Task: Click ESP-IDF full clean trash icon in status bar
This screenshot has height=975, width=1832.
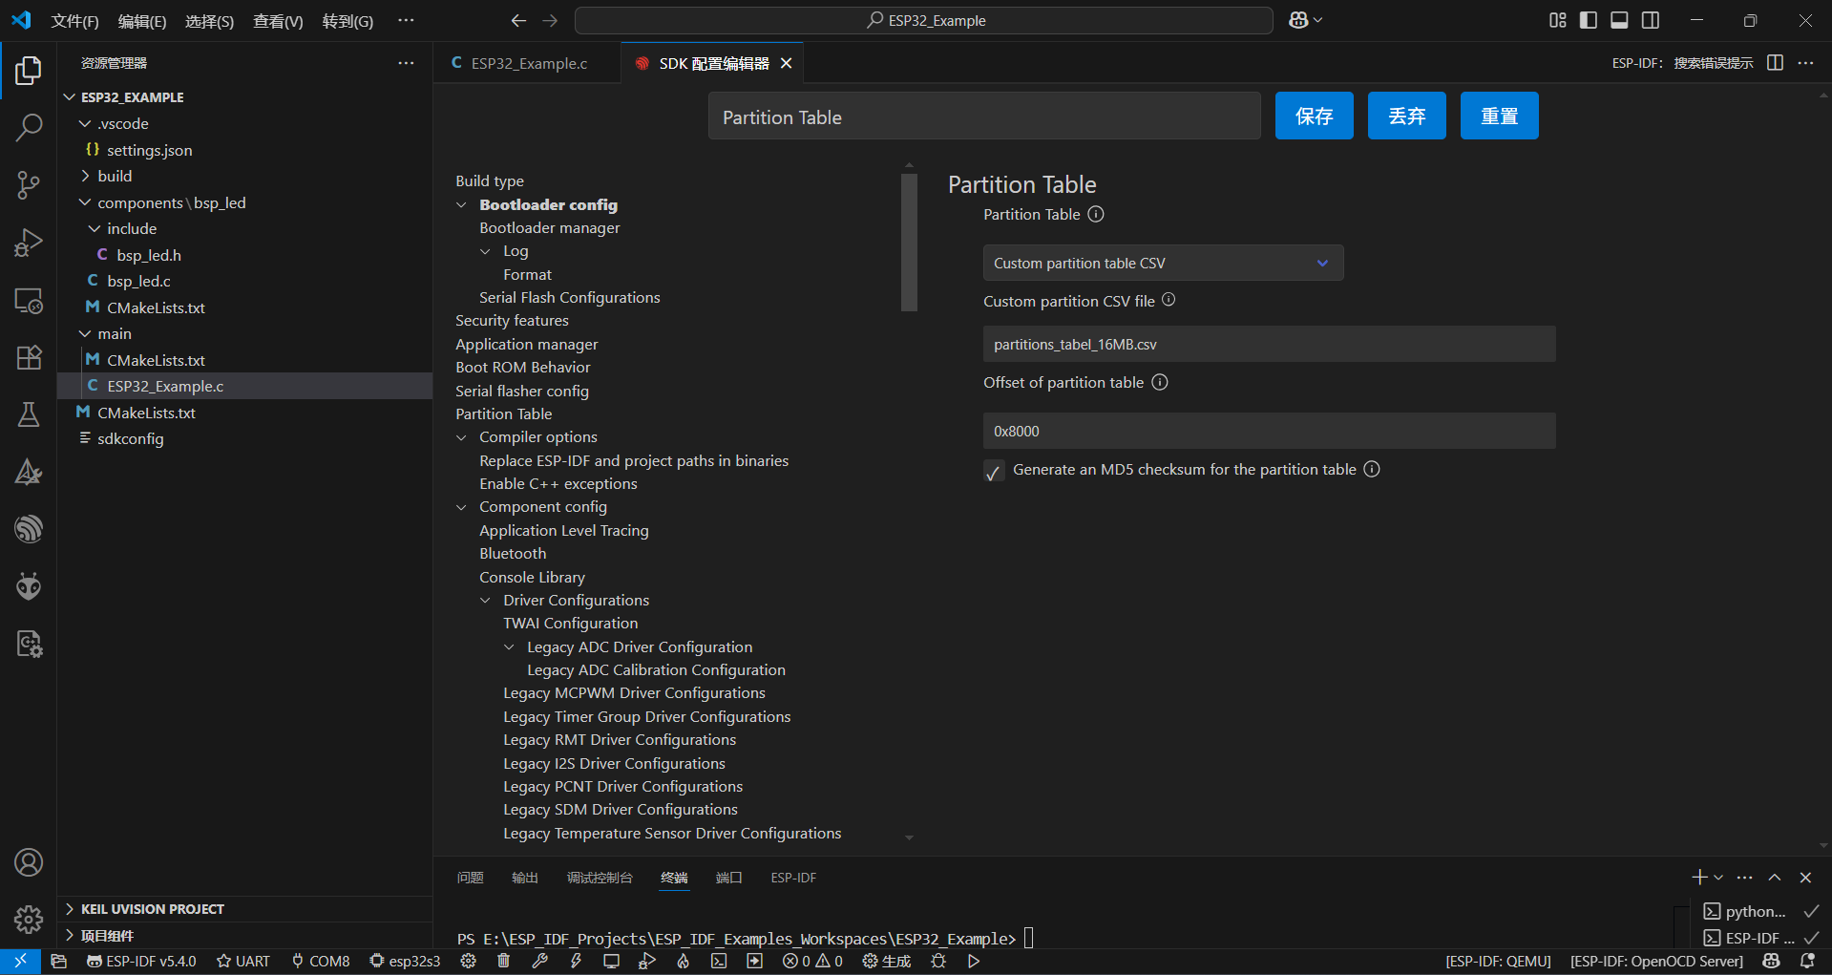Action: coord(504,961)
